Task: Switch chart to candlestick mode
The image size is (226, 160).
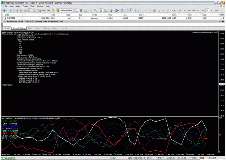Action: coord(81,10)
